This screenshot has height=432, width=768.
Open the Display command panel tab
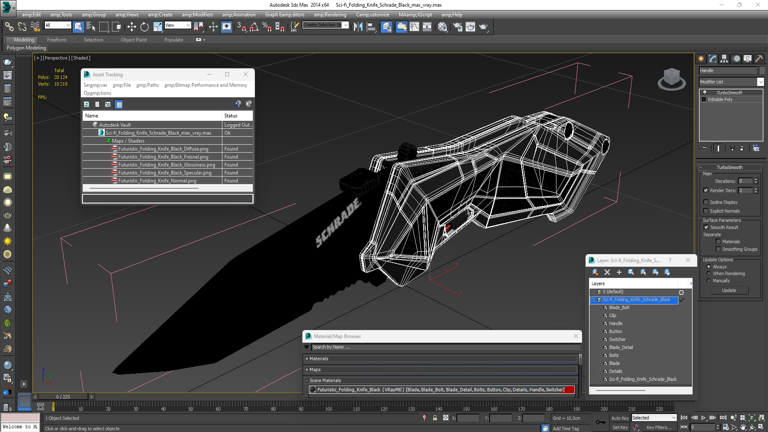point(748,59)
